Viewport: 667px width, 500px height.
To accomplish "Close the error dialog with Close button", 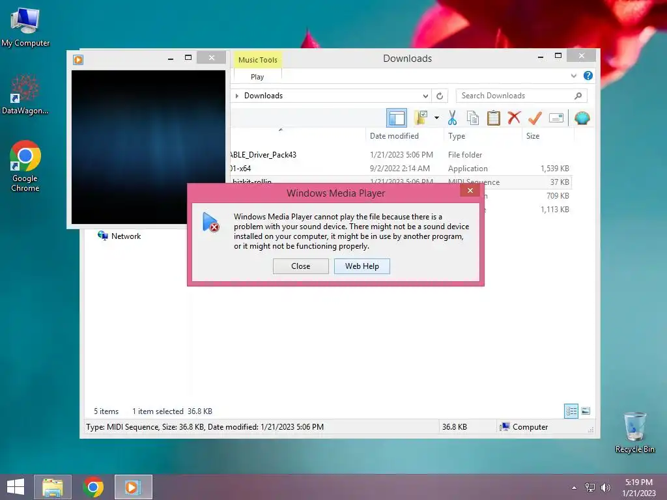I will pyautogui.click(x=301, y=266).
